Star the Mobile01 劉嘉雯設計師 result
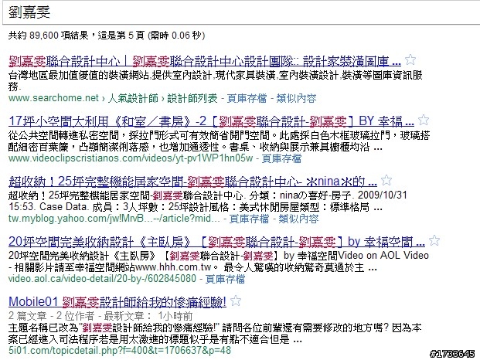Screen dimensions: 480x360 236,301
